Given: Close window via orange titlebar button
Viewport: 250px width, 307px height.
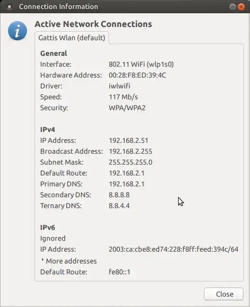Looking at the screenshot, I should [x=241, y=7].
